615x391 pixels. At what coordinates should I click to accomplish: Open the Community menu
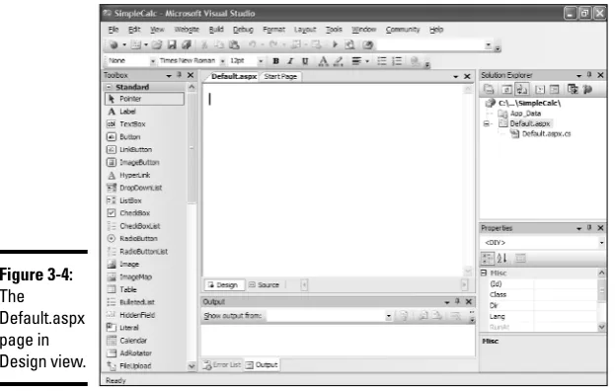403,30
